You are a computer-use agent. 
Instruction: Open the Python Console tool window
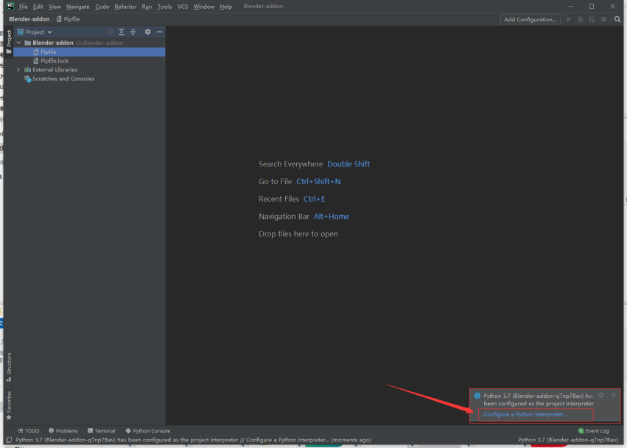147,431
